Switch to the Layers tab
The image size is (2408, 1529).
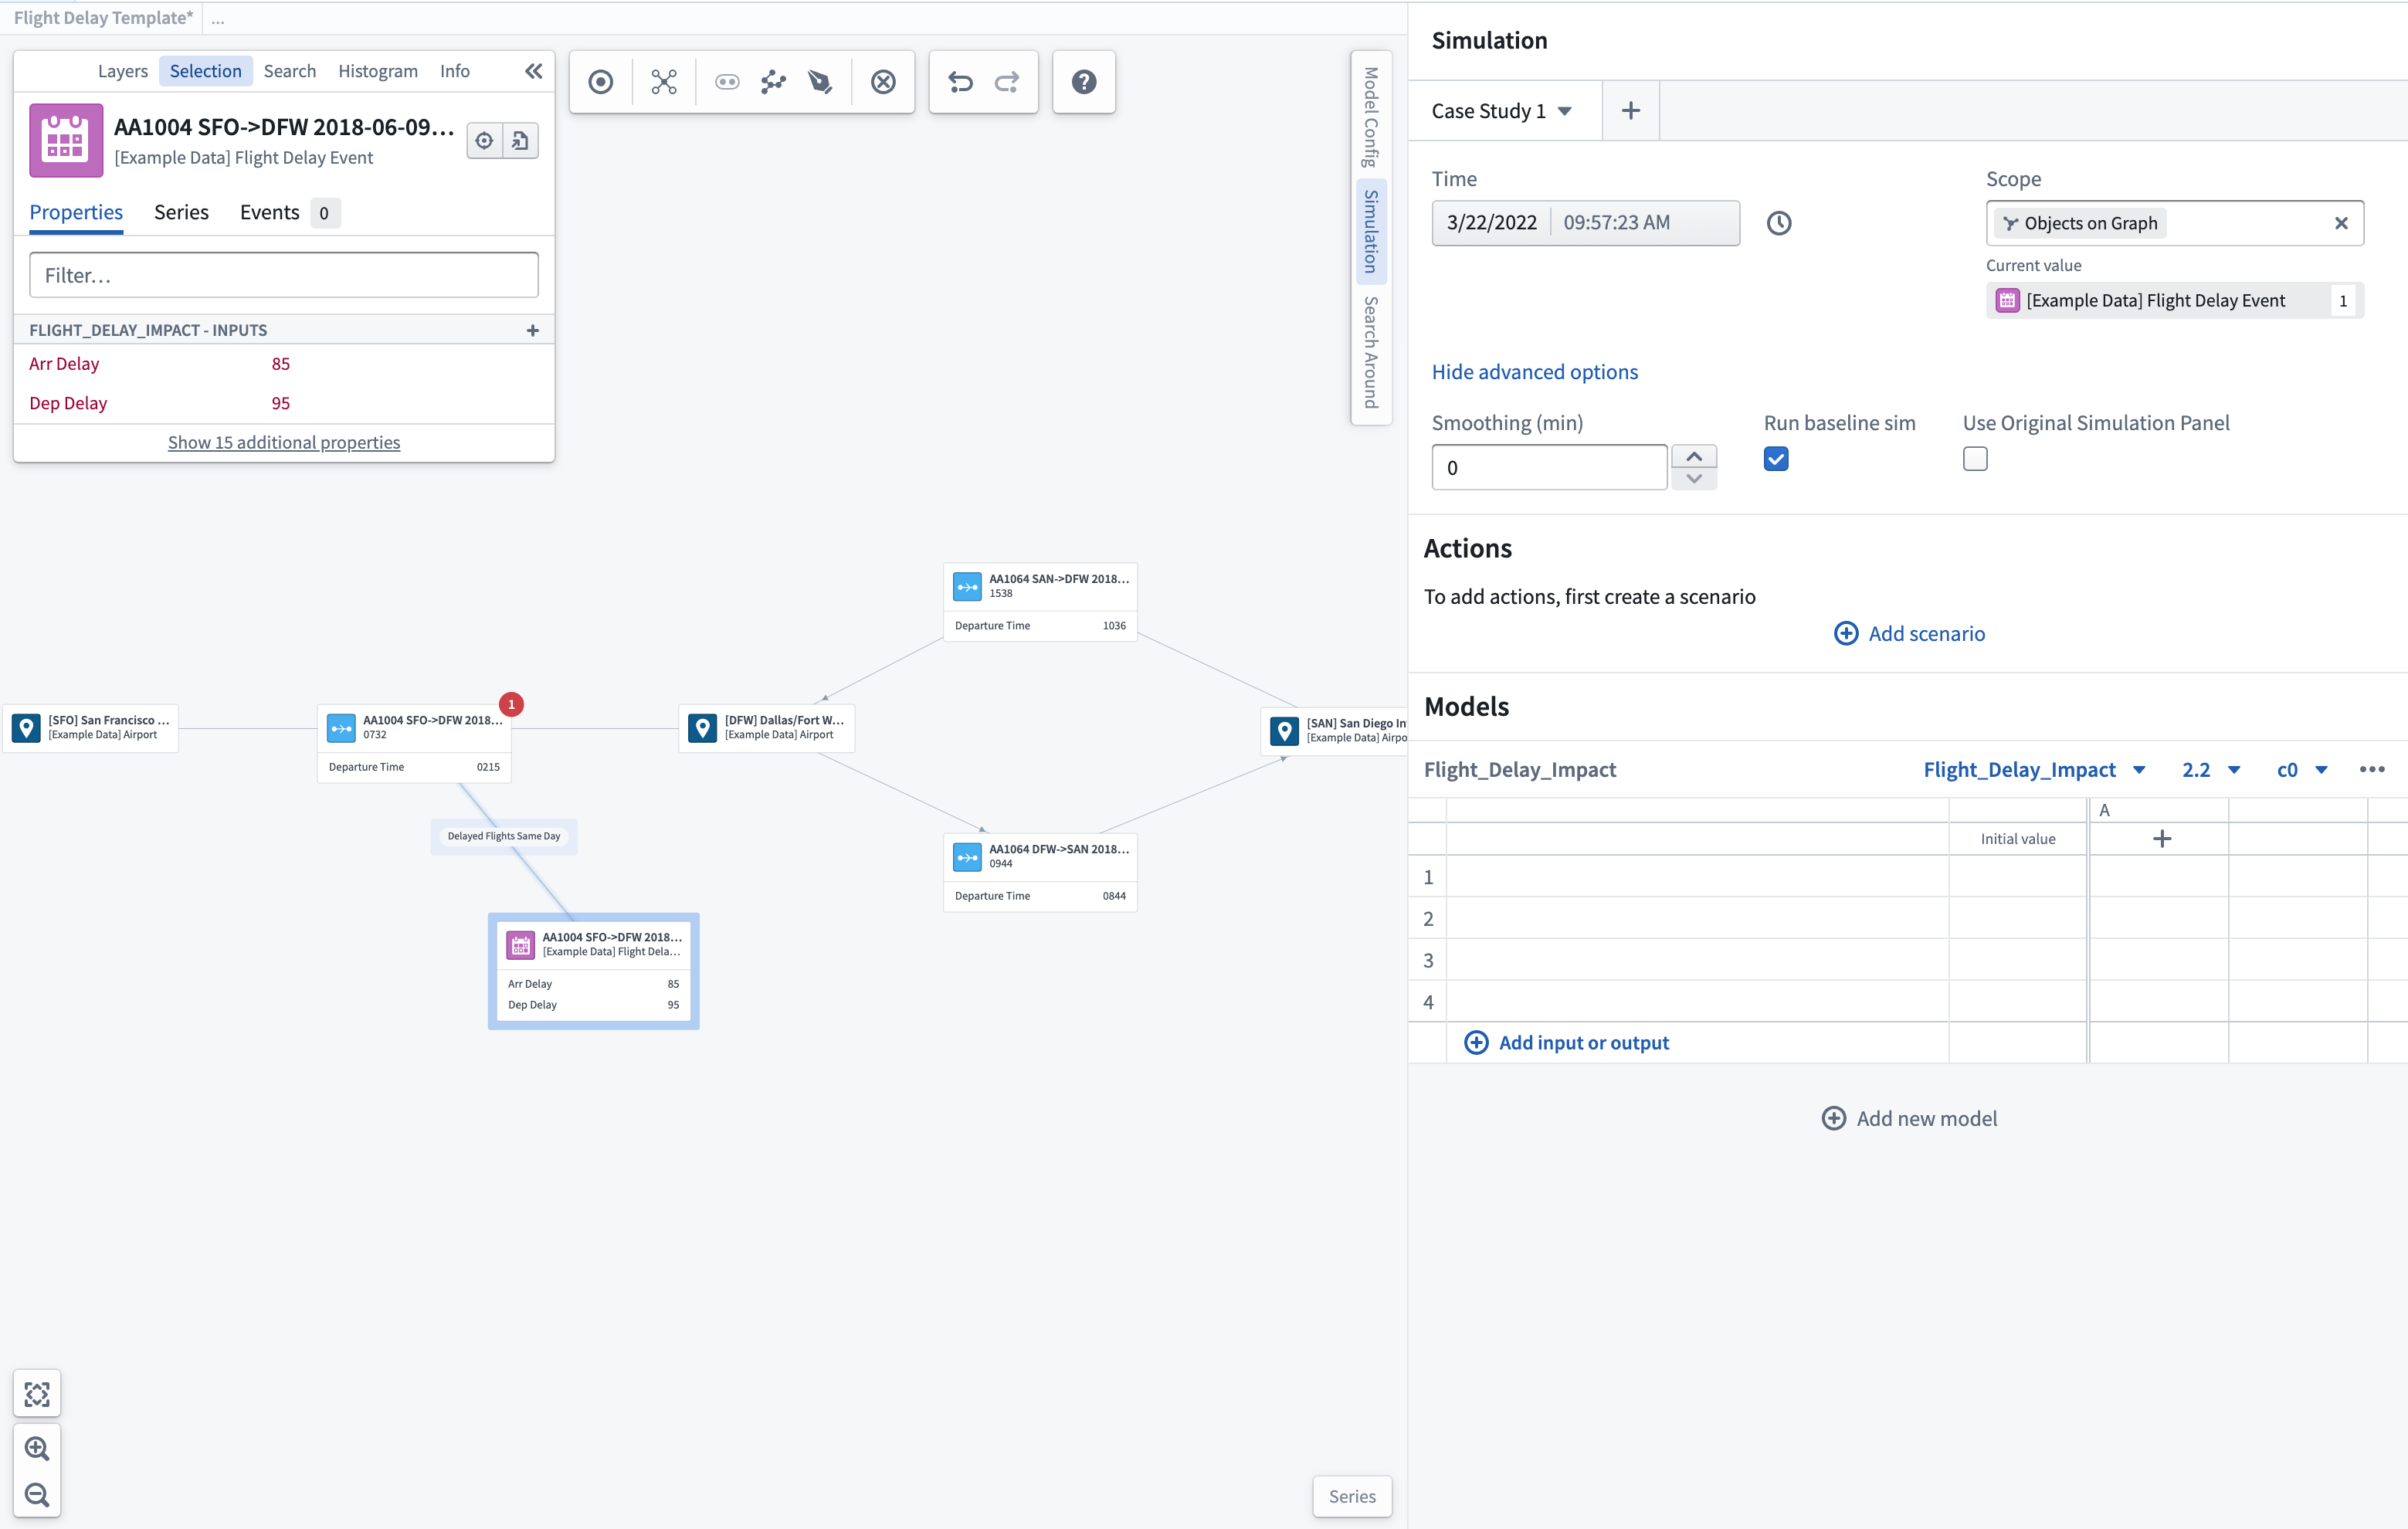click(123, 71)
